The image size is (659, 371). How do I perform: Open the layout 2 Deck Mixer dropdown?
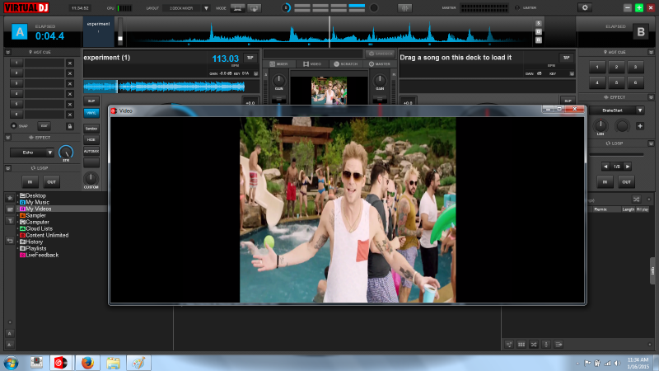pyautogui.click(x=207, y=7)
